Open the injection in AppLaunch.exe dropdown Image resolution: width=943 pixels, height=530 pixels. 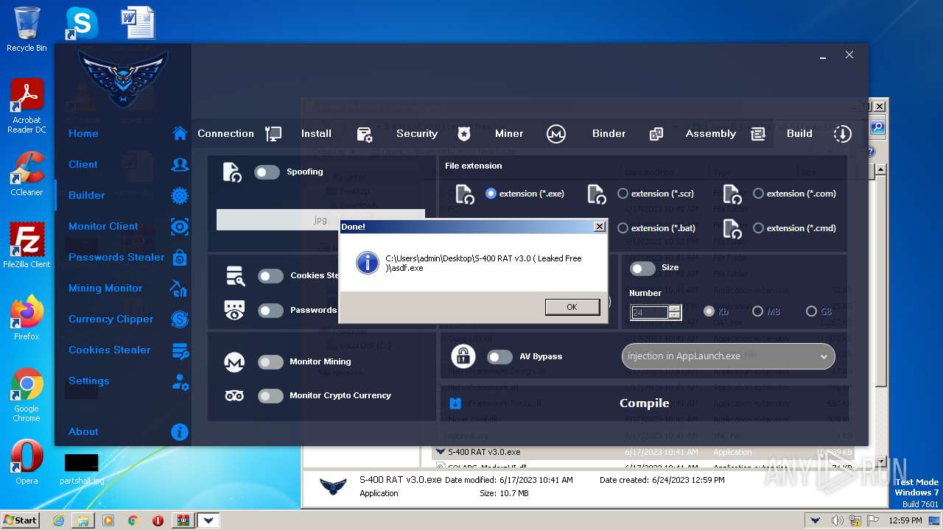point(728,356)
